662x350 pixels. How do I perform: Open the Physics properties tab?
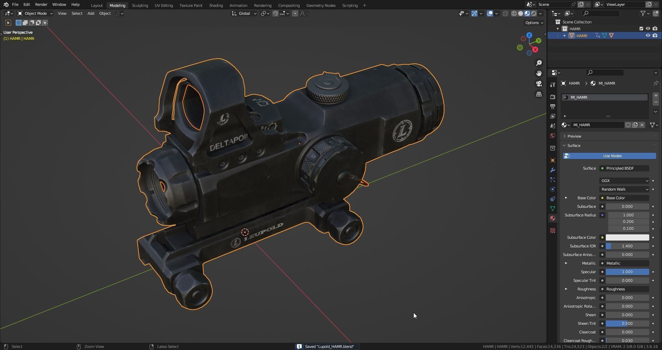[x=553, y=189]
